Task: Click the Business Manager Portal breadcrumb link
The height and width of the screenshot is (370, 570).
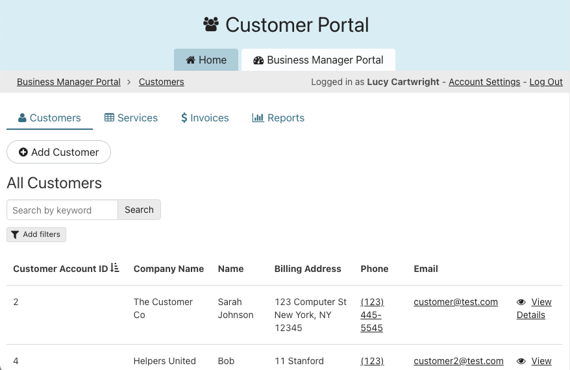Action: point(69,82)
